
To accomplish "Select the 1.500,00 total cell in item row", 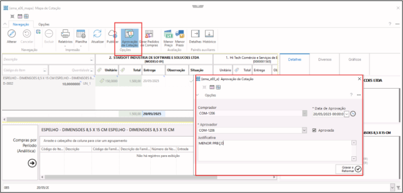I will pos(130,81).
